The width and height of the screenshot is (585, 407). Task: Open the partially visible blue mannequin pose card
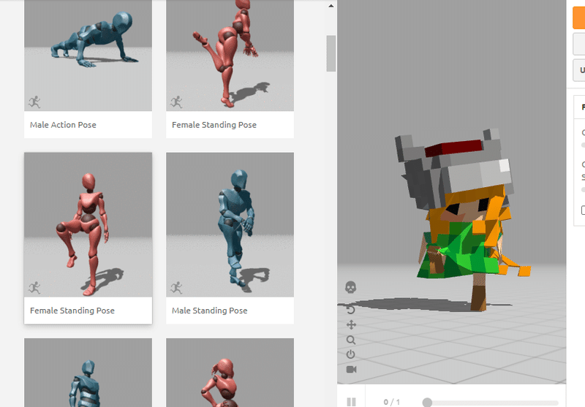(x=88, y=373)
